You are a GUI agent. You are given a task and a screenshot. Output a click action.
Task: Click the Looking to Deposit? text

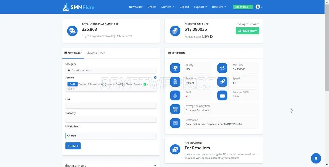247,24
